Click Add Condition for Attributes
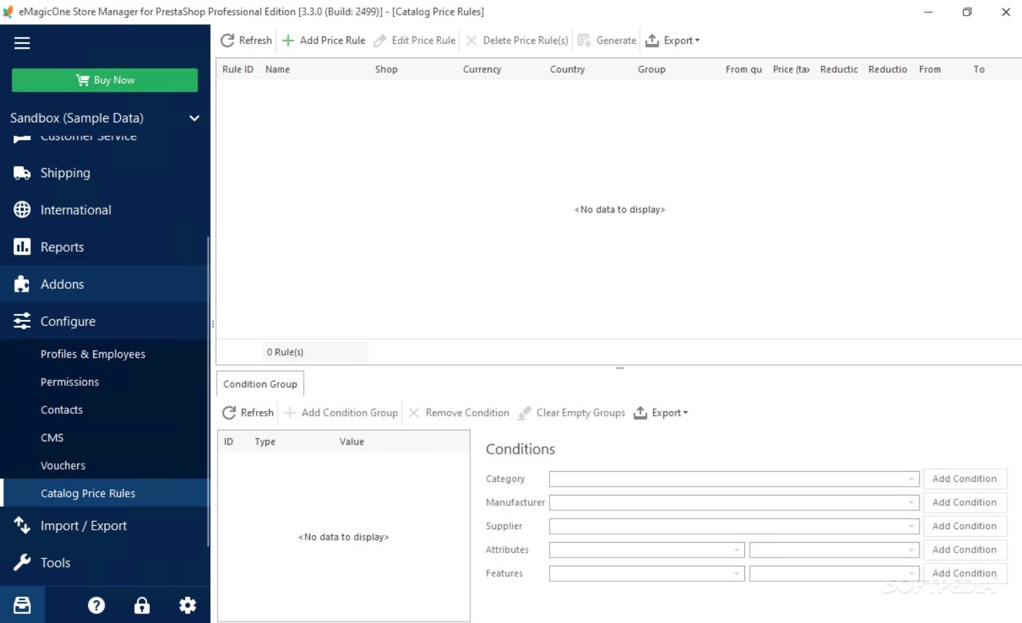The height and width of the screenshot is (623, 1022). click(x=965, y=549)
